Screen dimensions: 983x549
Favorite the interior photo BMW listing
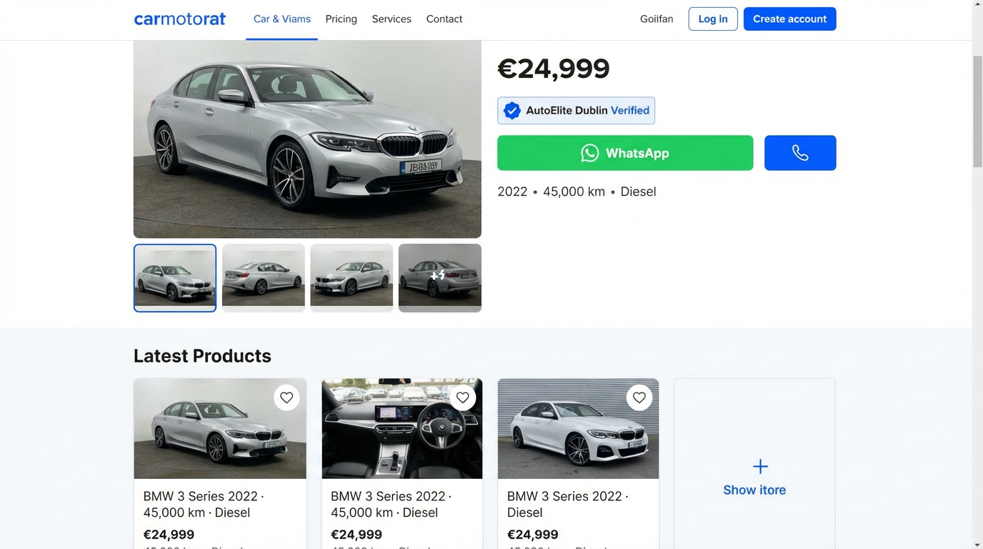coord(462,397)
